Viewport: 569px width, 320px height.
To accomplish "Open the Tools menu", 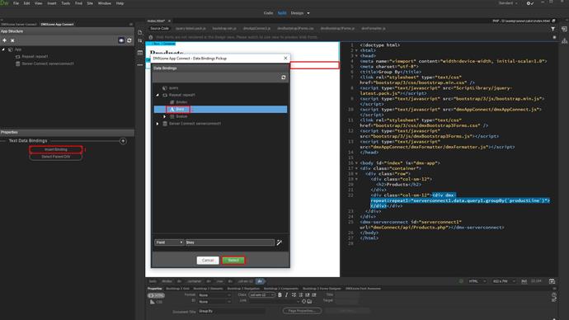I will pyautogui.click(x=66, y=3).
